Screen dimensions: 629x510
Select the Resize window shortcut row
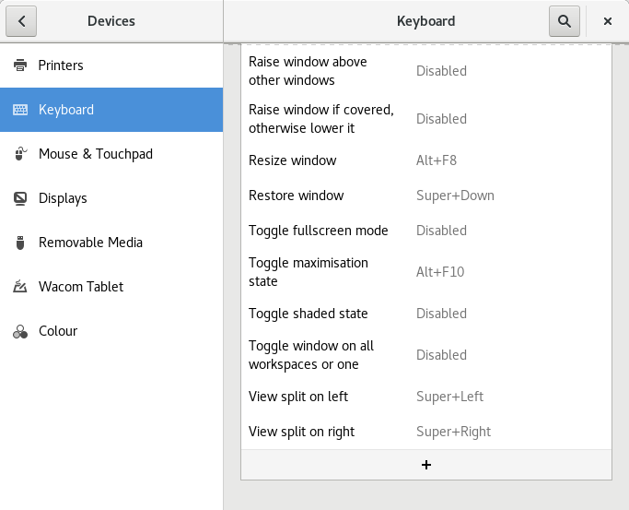[425, 160]
